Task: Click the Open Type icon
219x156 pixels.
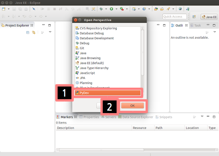Action: [156, 9]
